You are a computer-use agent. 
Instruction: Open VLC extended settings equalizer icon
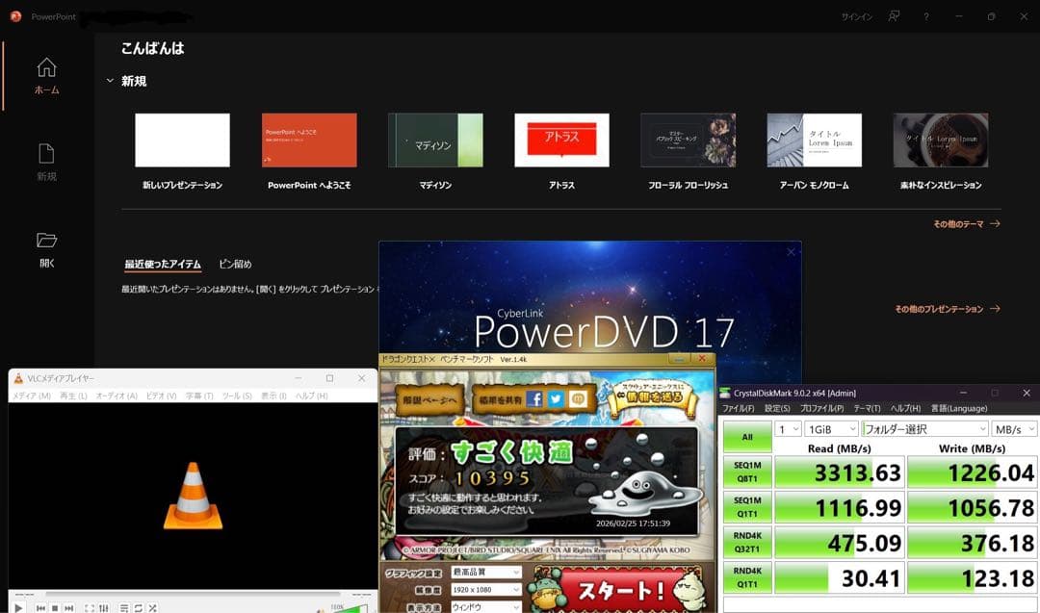tap(103, 607)
